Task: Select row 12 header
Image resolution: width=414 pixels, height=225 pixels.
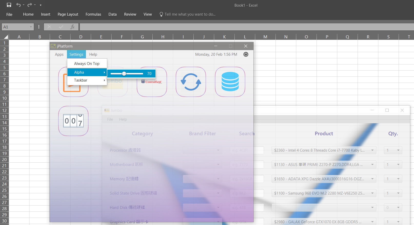Action: click(x=4, y=110)
